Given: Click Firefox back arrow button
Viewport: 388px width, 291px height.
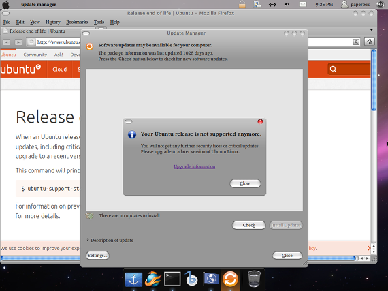Looking at the screenshot, I should click(6, 42).
